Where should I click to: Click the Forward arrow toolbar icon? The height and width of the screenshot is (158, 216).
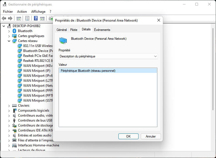(x=10, y=18)
